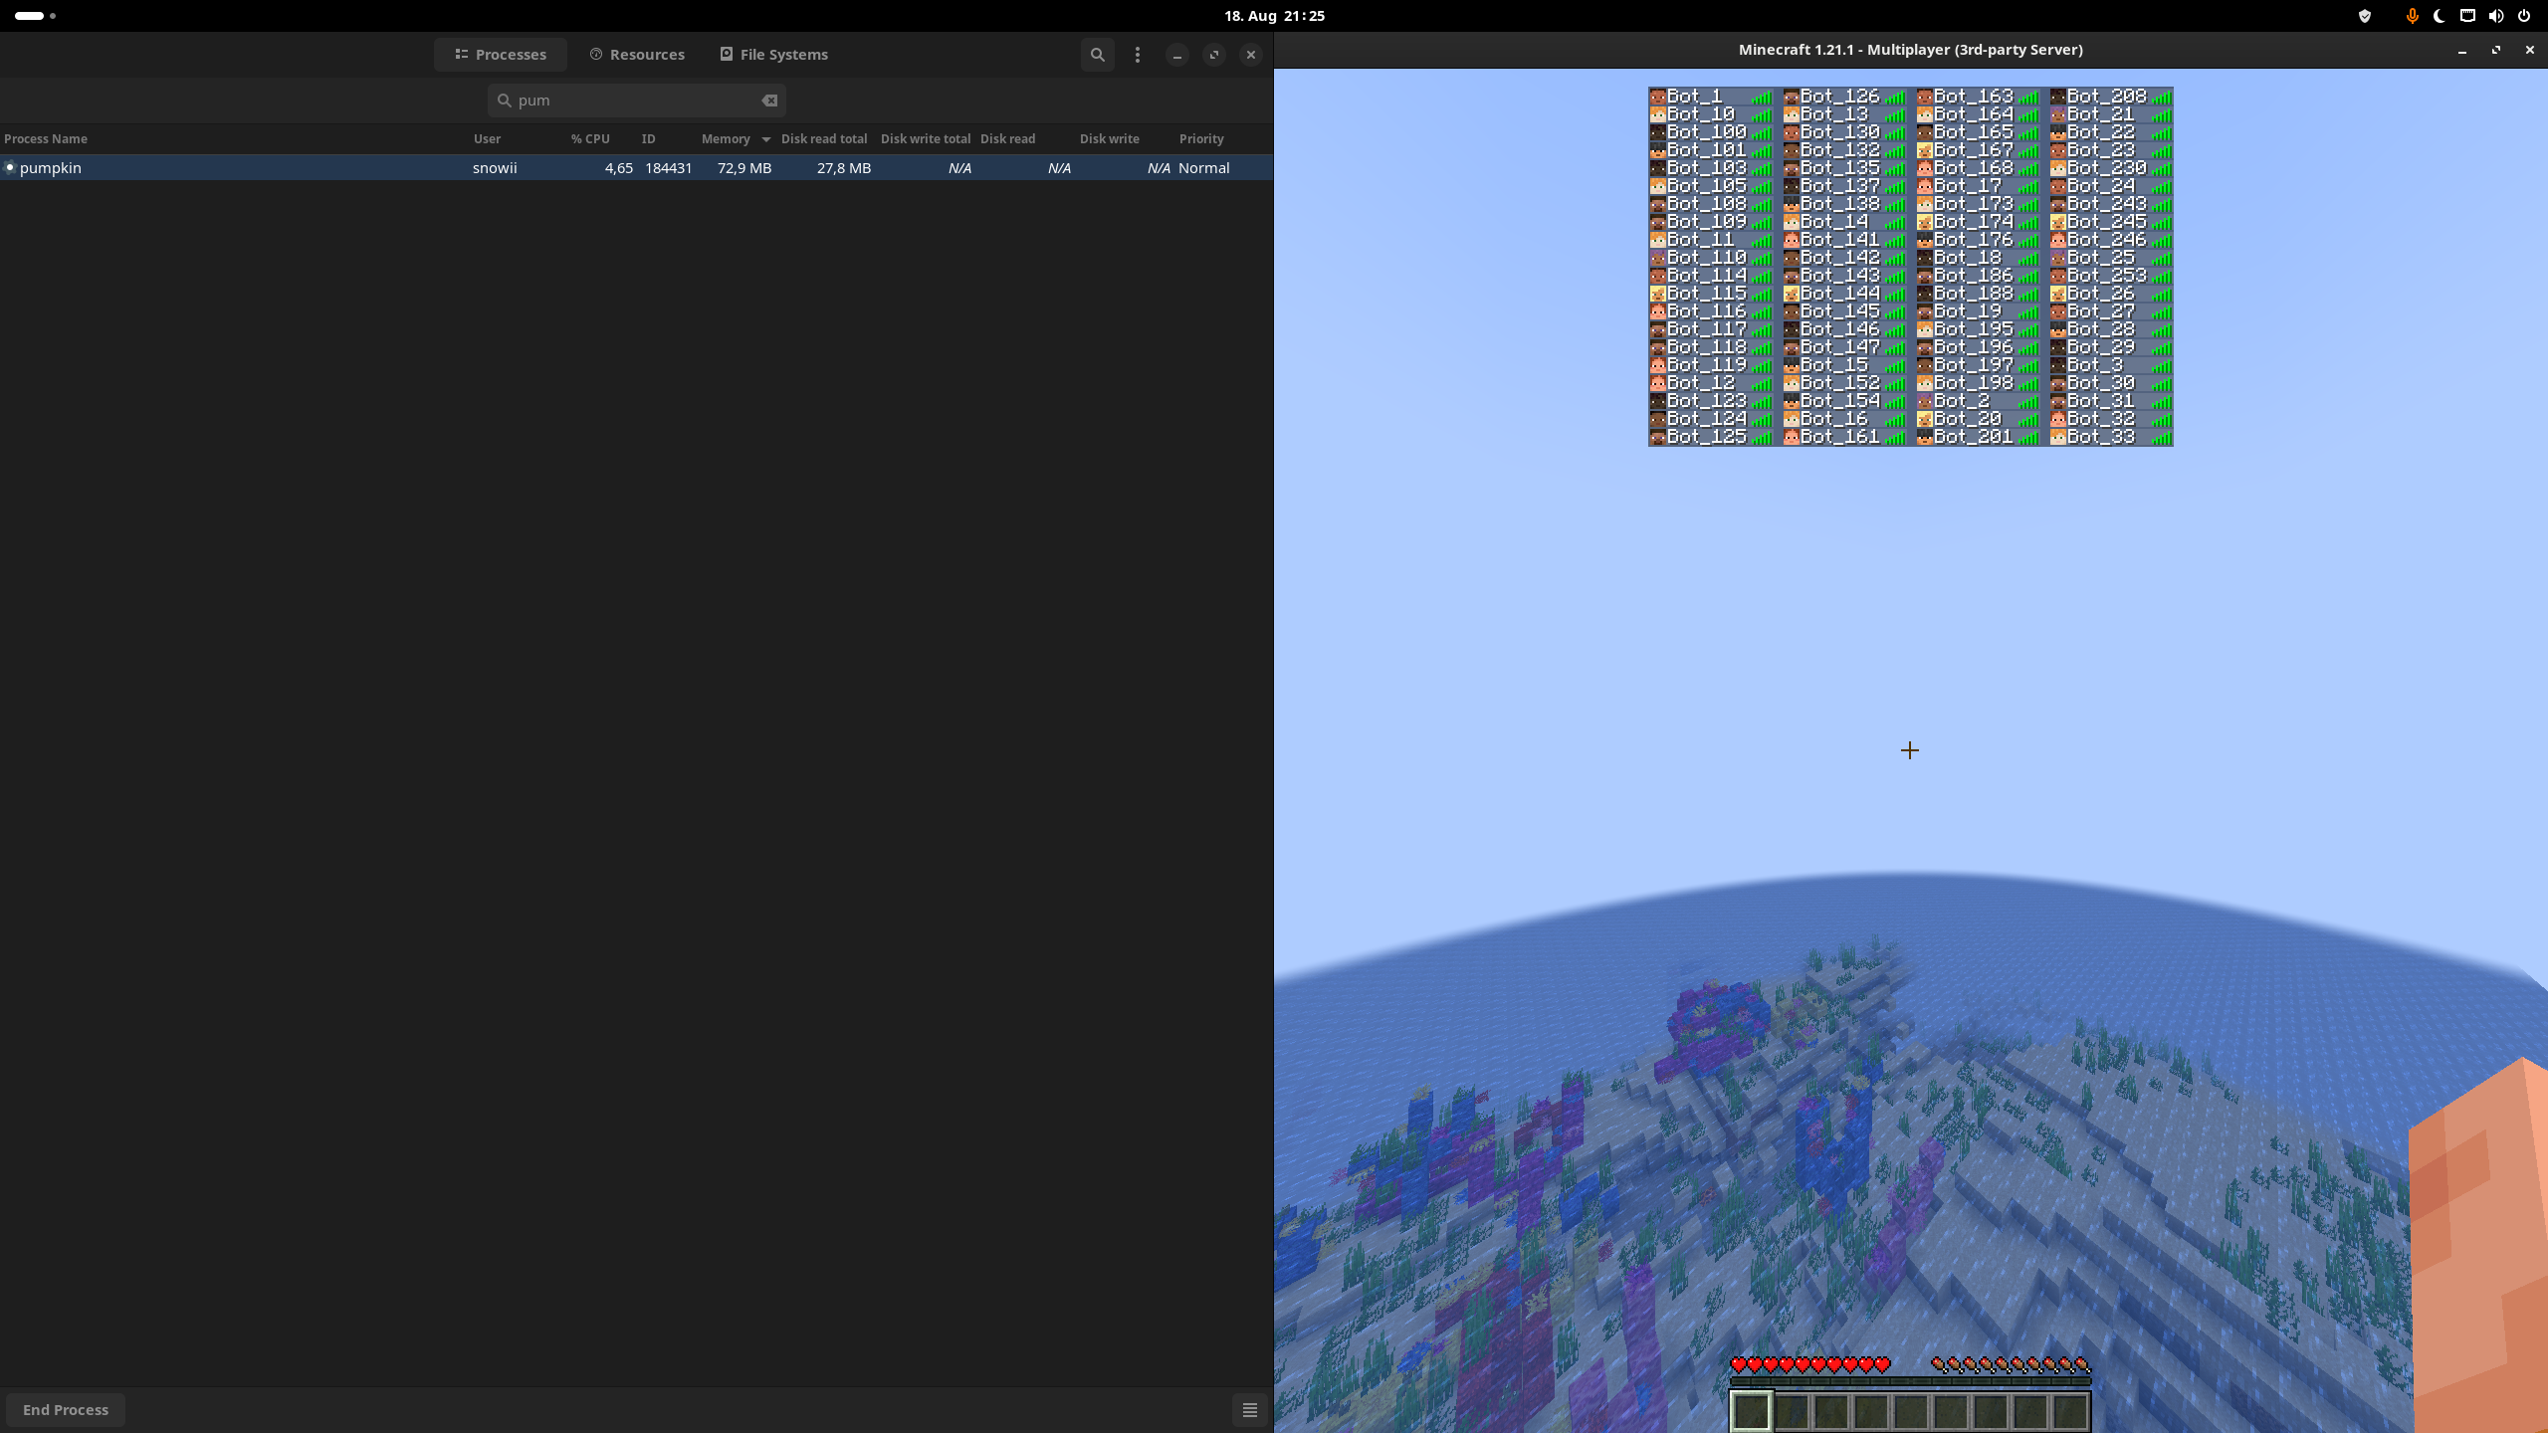
Task: Click the Memory column sort arrow
Action: click(765, 139)
